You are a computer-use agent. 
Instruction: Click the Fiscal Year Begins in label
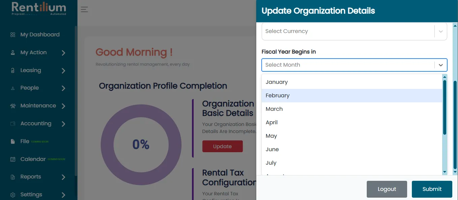[289, 52]
